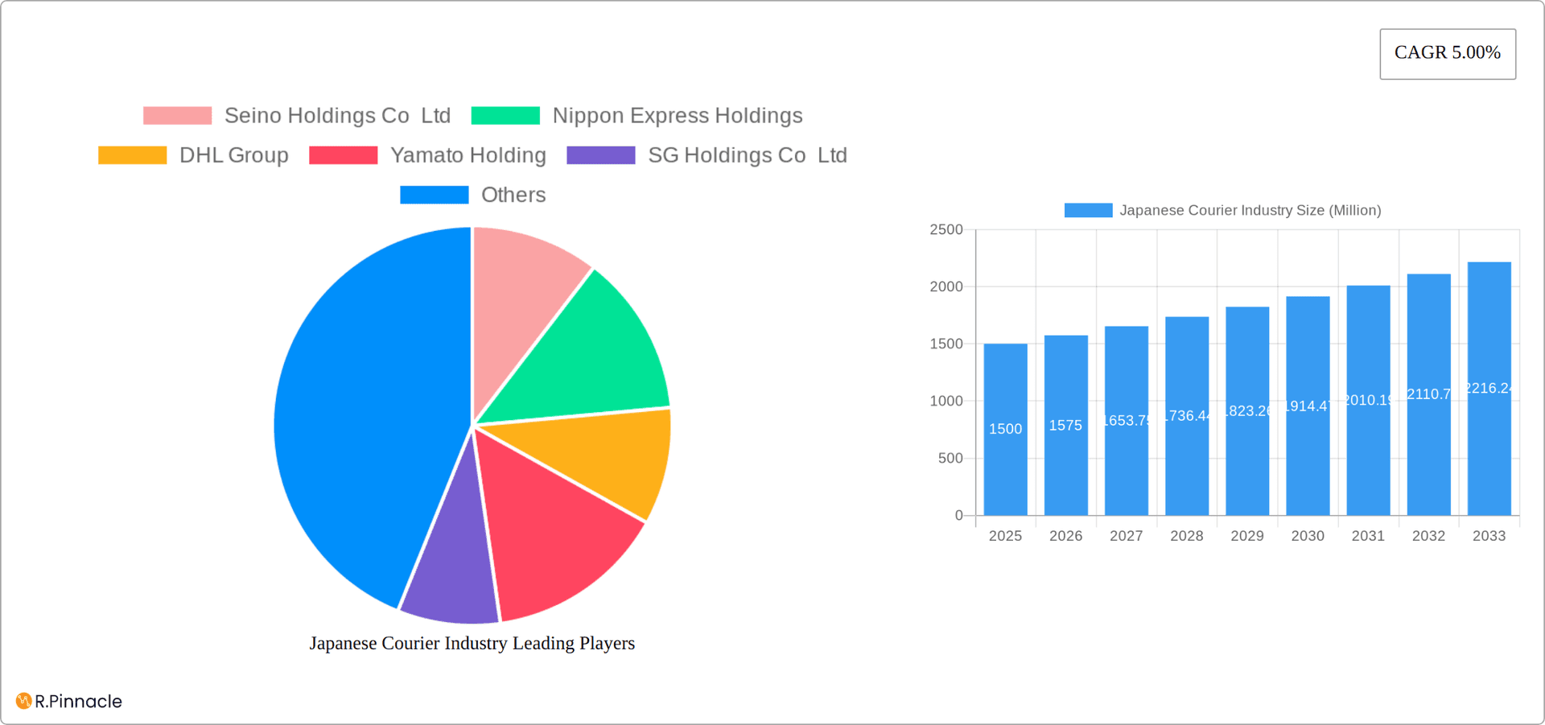Click the Others legend marker

click(x=434, y=194)
